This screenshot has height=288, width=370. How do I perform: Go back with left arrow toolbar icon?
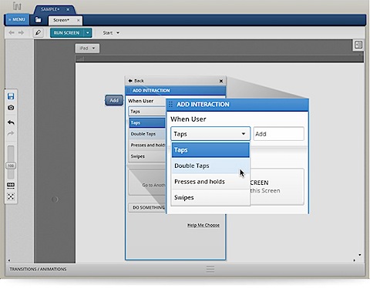[12, 32]
